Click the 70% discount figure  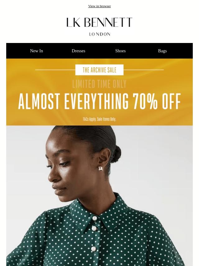tap(145, 101)
